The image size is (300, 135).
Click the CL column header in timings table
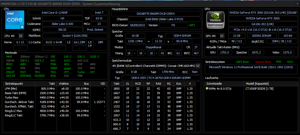click(x=127, y=84)
